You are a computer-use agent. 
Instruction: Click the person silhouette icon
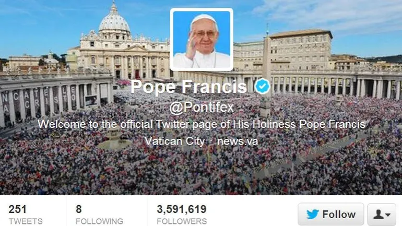378,214
